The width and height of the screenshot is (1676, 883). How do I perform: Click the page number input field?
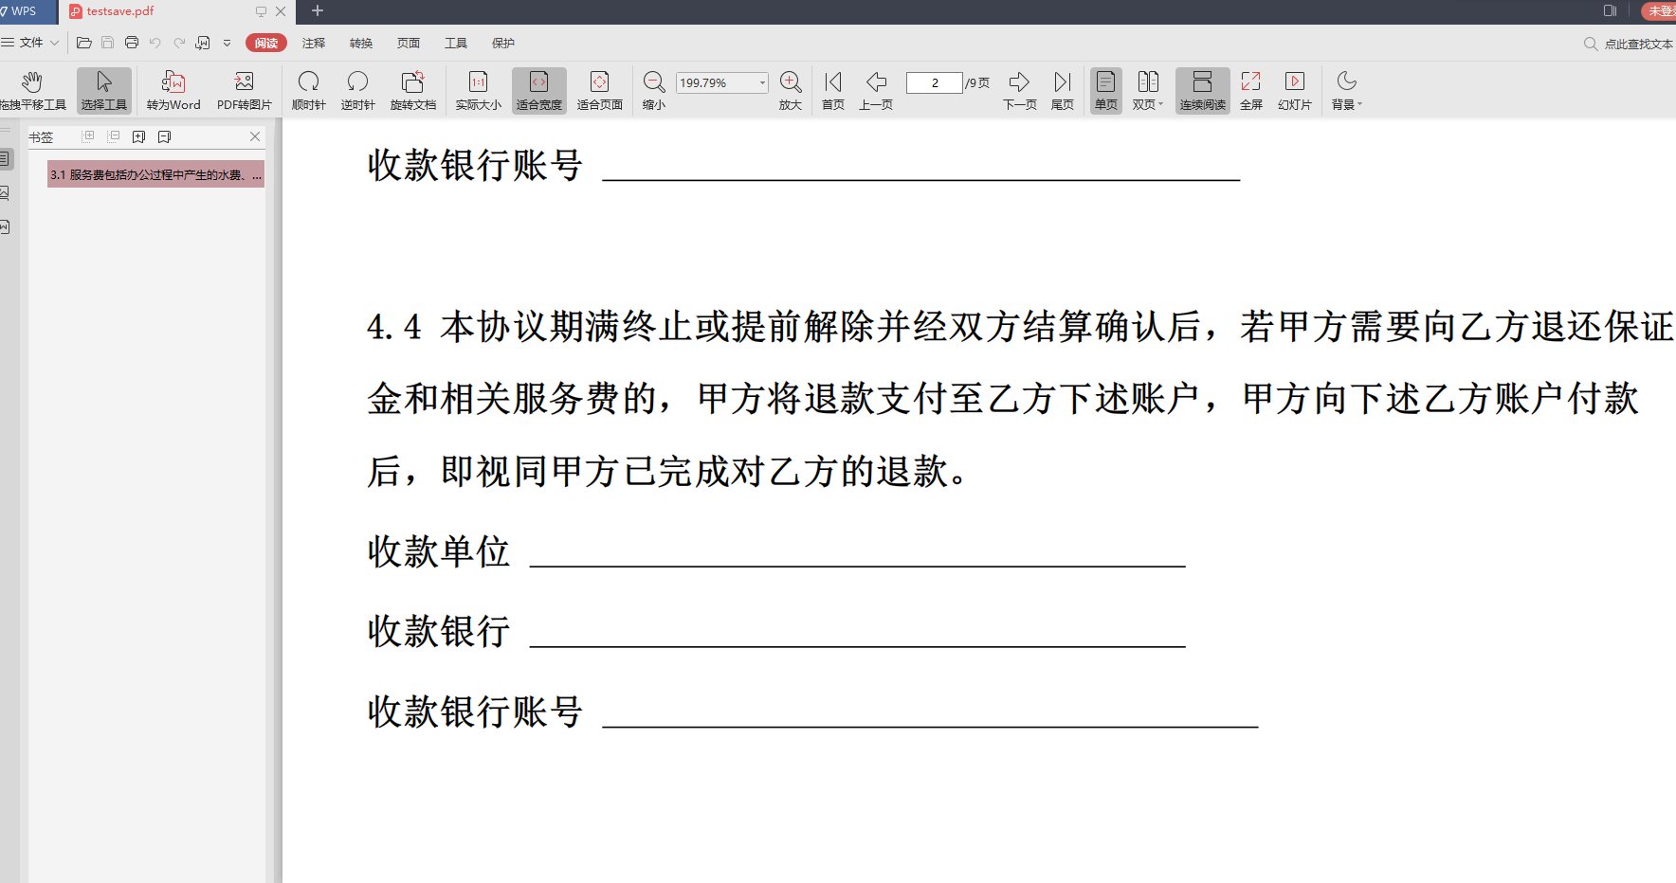(x=935, y=82)
